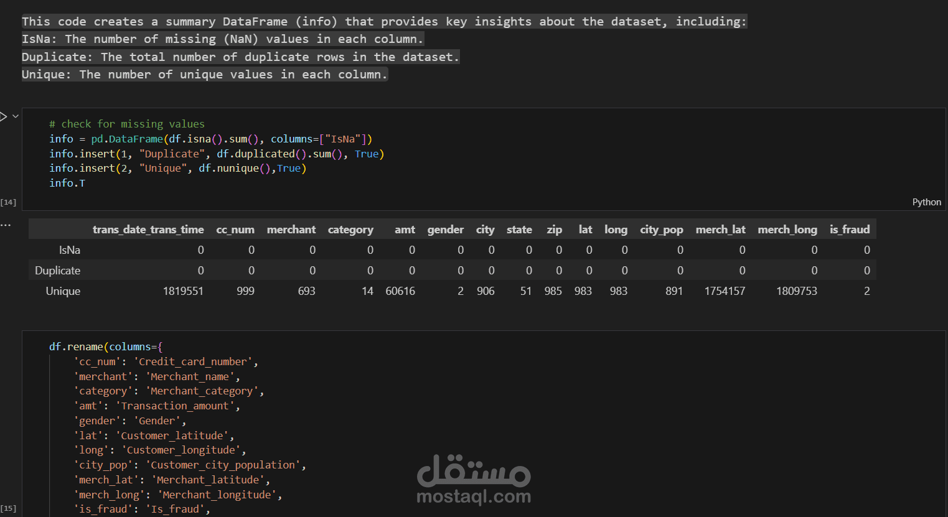Select the long column header
Screen dimensions: 948x517
coord(616,230)
